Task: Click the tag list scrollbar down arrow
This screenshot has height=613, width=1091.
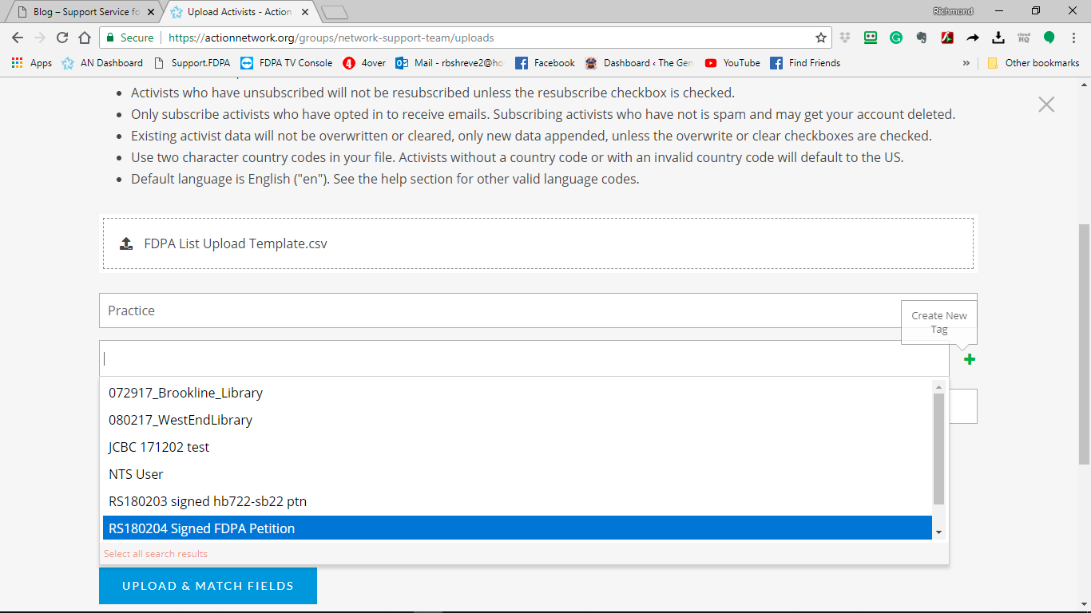Action: tap(938, 532)
